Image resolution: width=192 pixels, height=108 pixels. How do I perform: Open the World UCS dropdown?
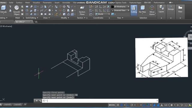(102, 14)
